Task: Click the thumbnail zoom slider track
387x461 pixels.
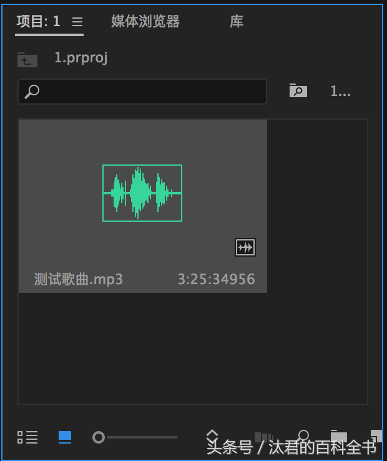Action: pyautogui.click(x=142, y=437)
